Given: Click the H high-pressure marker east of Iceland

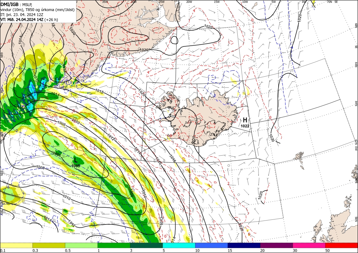Looking at the screenshot, I should [x=245, y=120].
